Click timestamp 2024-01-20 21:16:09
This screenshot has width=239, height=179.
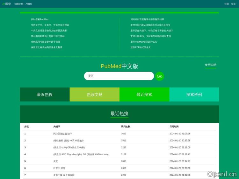180,147
